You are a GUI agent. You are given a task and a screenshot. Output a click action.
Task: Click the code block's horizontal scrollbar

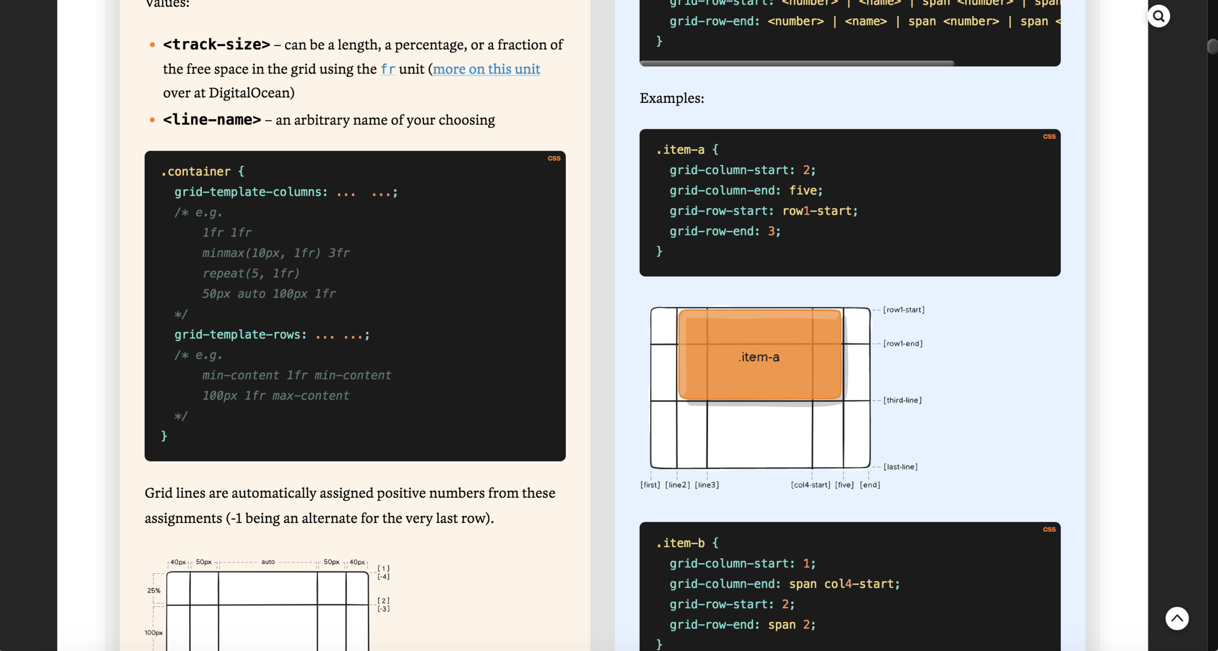coord(797,63)
